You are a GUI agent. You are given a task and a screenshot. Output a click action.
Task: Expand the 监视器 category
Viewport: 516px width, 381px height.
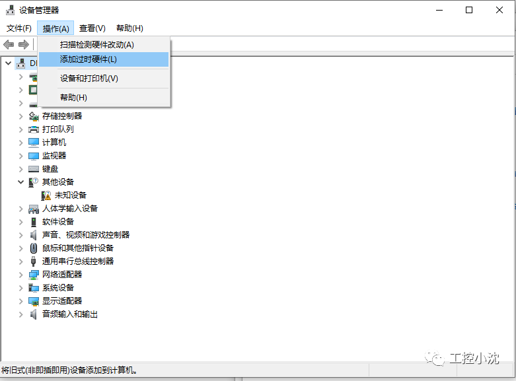pyautogui.click(x=20, y=156)
